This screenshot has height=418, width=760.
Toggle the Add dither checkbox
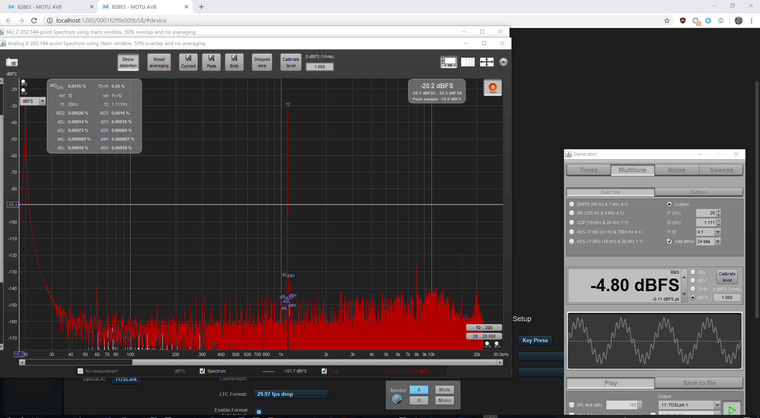pyautogui.click(x=669, y=241)
